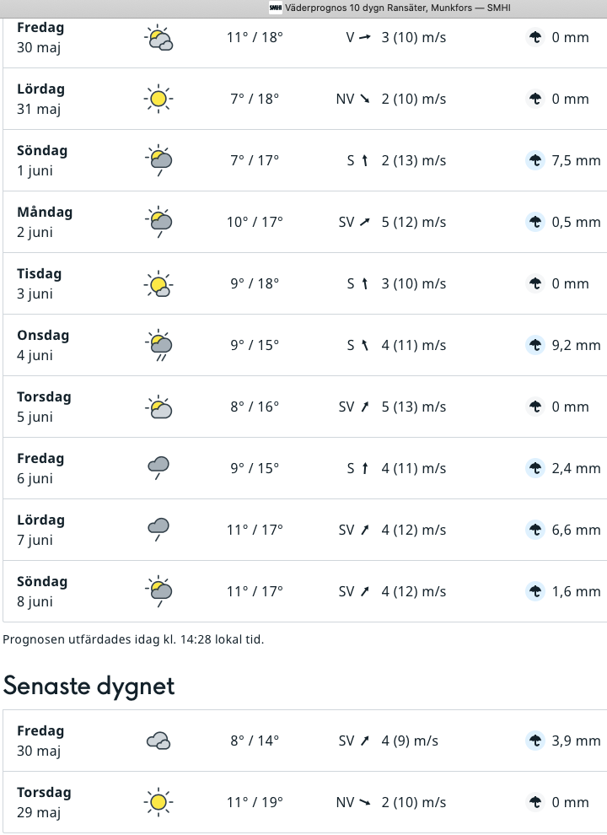
Task: Expand the Tisdag 3 juni forecast row
Action: point(304,284)
